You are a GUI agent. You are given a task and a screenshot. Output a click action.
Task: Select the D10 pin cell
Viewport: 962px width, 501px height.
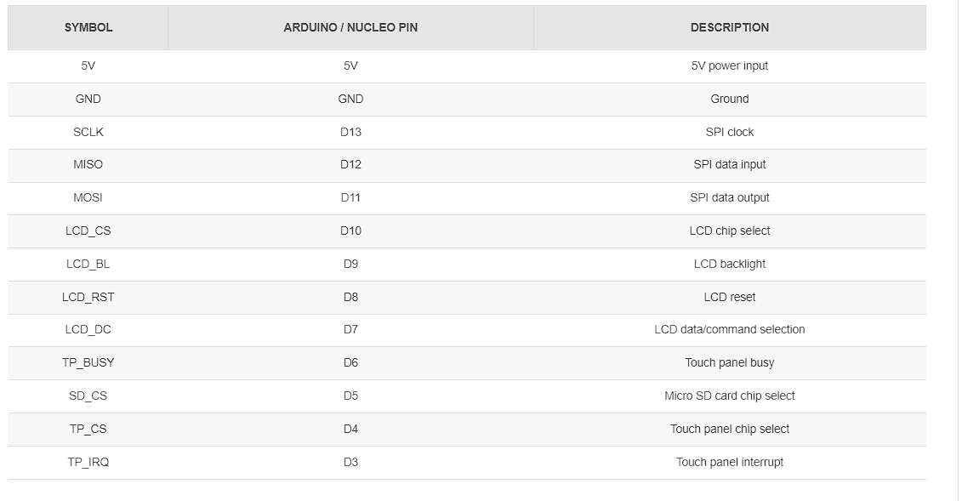click(350, 231)
